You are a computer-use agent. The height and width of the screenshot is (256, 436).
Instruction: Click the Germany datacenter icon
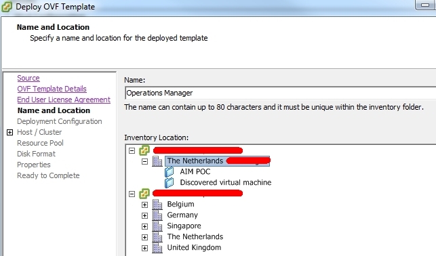(157, 215)
